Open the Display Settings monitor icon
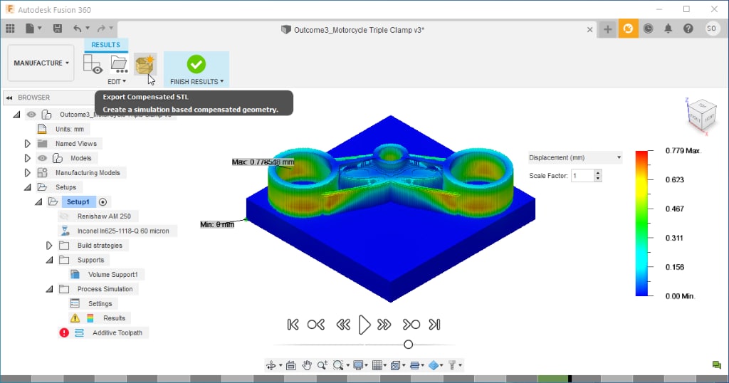729x383 pixels. click(x=358, y=365)
